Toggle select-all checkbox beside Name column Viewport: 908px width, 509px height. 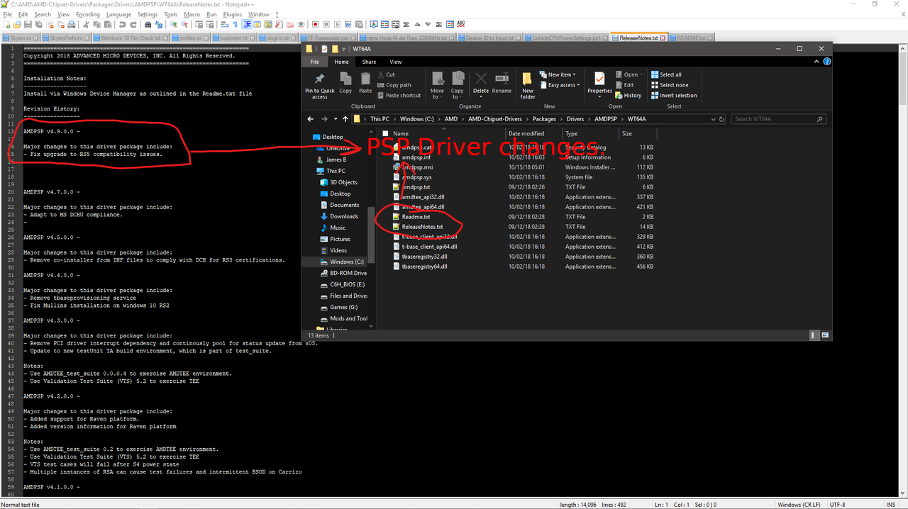point(385,133)
